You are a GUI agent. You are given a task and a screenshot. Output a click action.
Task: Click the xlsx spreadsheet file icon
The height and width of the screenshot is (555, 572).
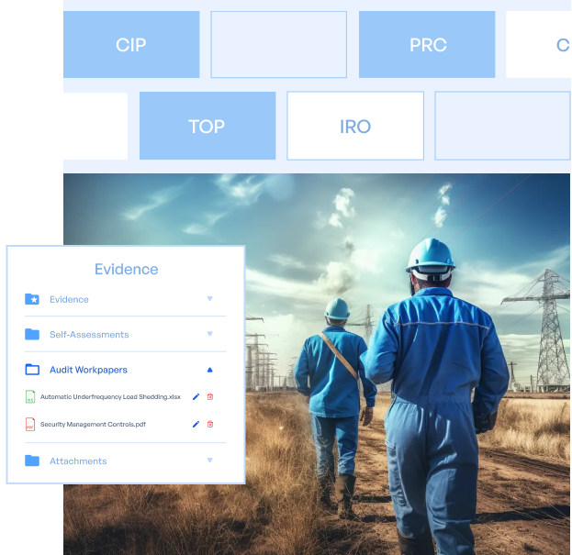point(30,397)
